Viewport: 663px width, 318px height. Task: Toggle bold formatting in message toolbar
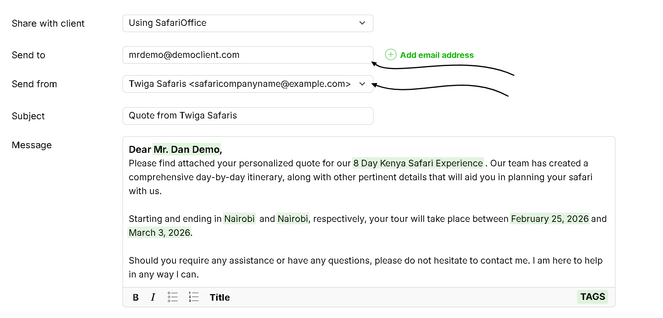(x=136, y=297)
